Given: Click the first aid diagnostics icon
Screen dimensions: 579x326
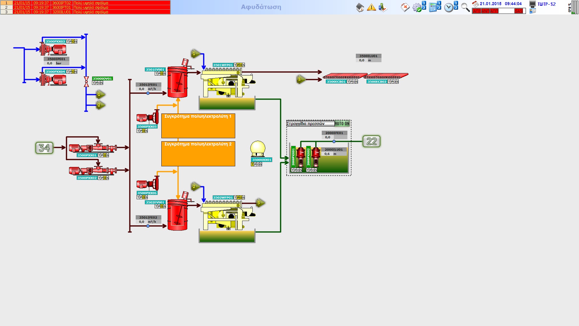Looking at the screenshot, I should tap(405, 8).
